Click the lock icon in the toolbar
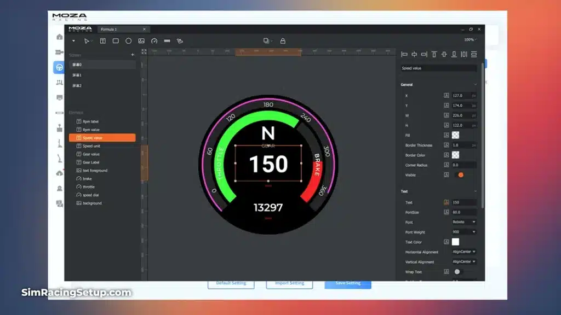The image size is (561, 315). pyautogui.click(x=283, y=41)
